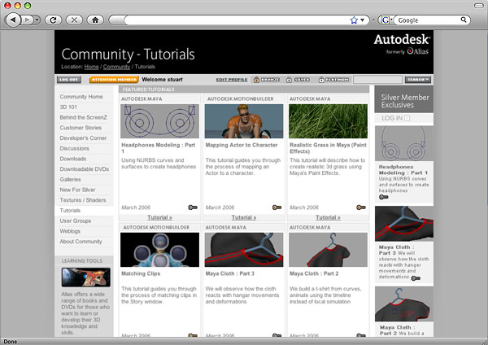
Task: Open Downloads from the sidebar menu
Action: [72, 159]
